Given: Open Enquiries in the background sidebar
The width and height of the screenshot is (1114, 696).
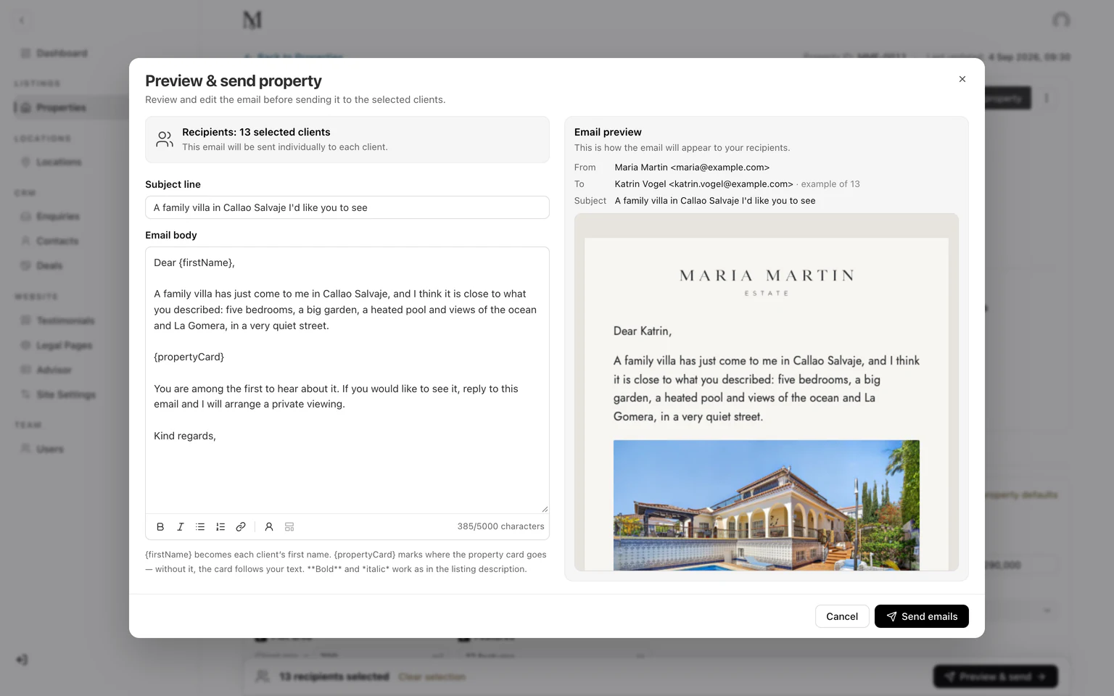Looking at the screenshot, I should click(x=51, y=216).
